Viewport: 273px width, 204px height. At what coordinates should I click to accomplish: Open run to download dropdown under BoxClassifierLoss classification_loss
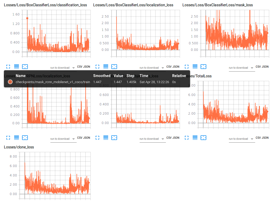tap(63, 68)
